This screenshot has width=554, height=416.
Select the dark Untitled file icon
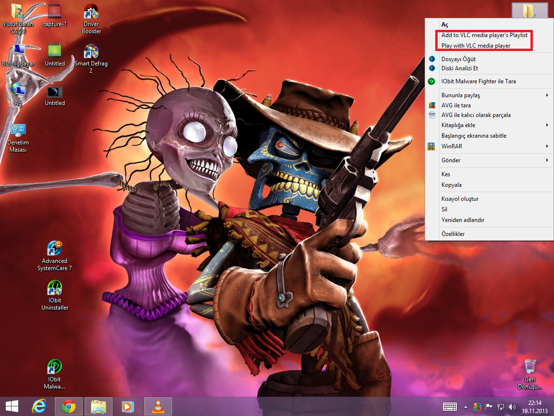pos(55,96)
